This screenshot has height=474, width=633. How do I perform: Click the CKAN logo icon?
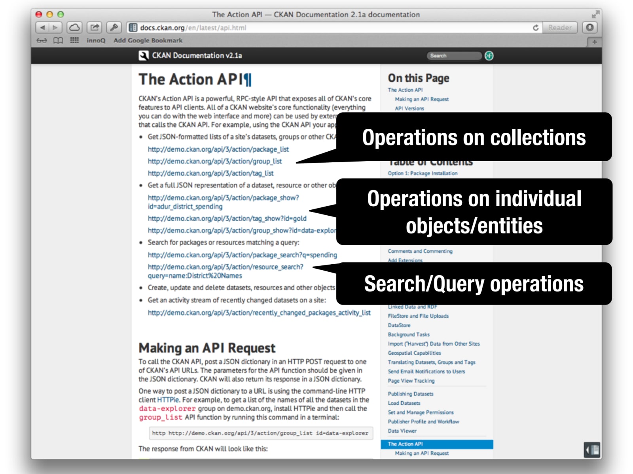pos(143,56)
